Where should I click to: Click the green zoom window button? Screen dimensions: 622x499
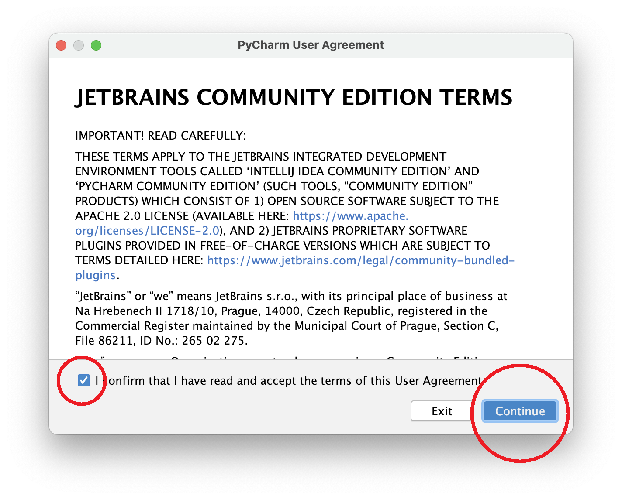click(x=96, y=45)
